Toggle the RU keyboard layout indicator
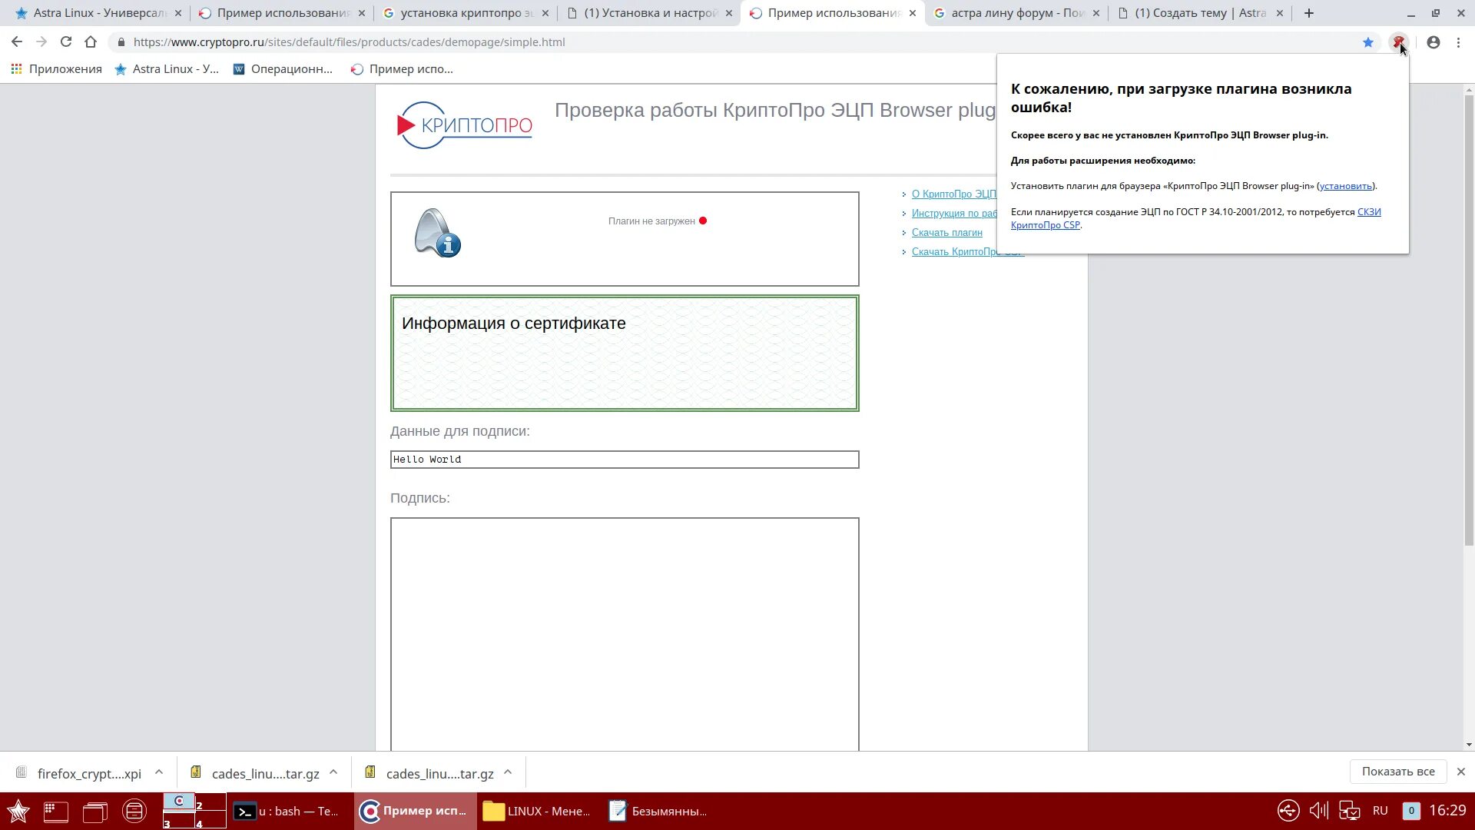Screen dimensions: 1475x830 pyautogui.click(x=1380, y=811)
